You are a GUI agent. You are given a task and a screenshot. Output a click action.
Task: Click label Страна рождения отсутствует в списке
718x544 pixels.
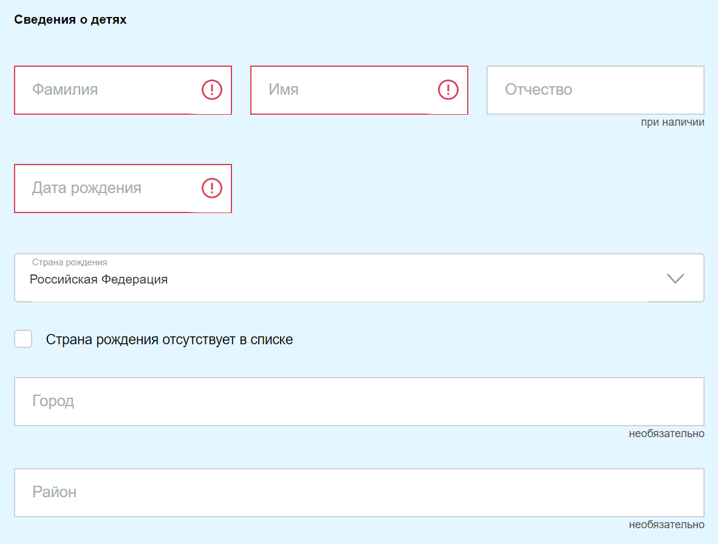(169, 339)
